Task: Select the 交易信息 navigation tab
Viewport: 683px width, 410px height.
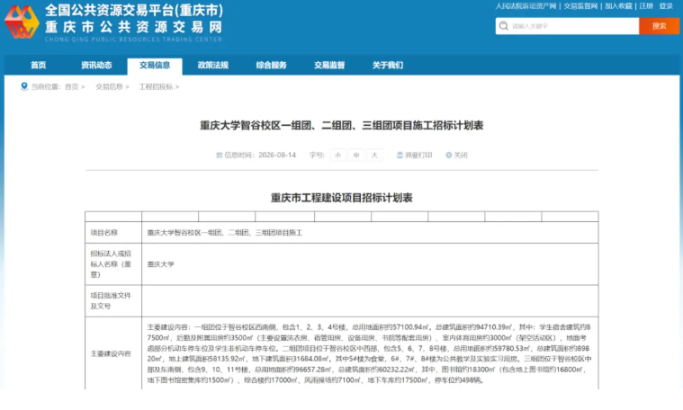Action: coord(155,66)
